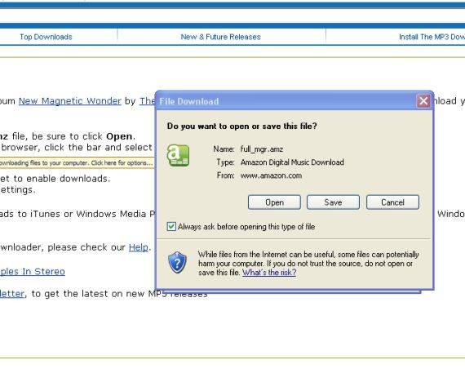The image size is (465, 373).
Task: Open the What's the risk? link
Action: coord(269,273)
